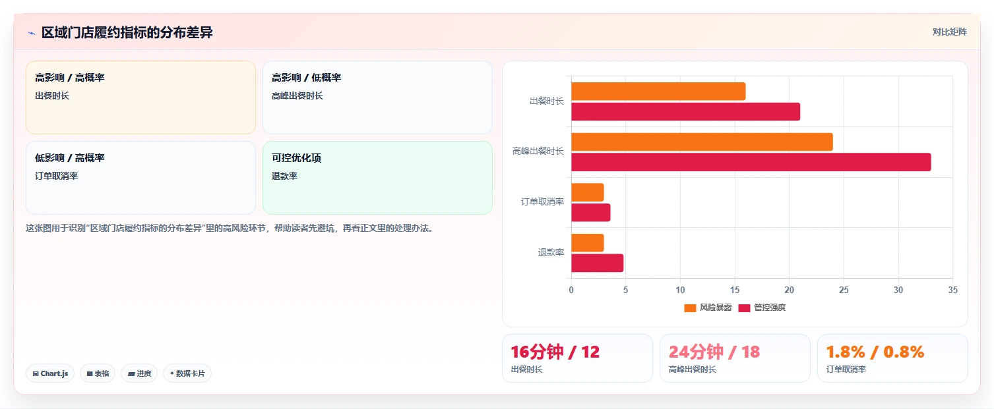Click the 对比矩阵 label at top right
This screenshot has height=409, width=994.
click(x=949, y=32)
